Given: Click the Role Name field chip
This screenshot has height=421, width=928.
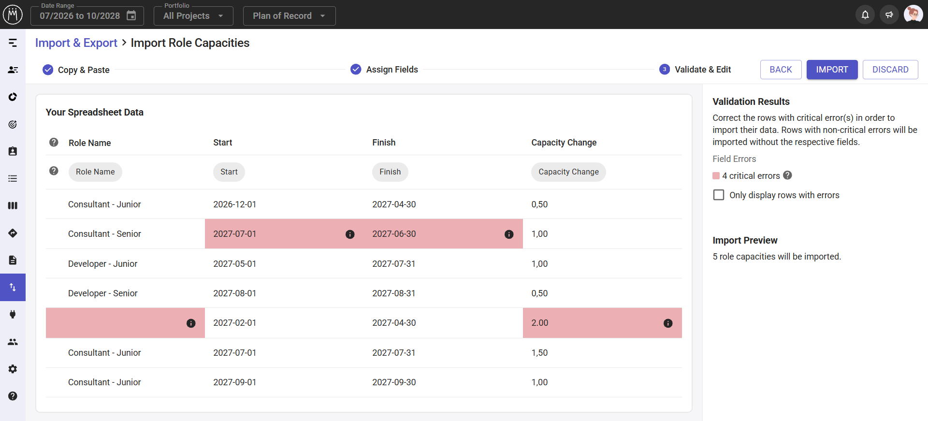Looking at the screenshot, I should tap(95, 172).
